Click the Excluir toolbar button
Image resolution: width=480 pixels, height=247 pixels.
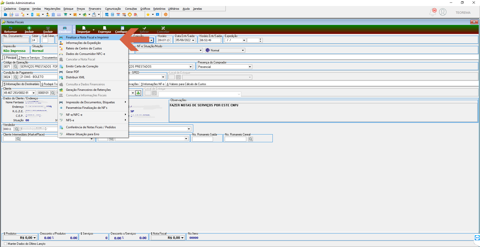pyautogui.click(x=48, y=30)
